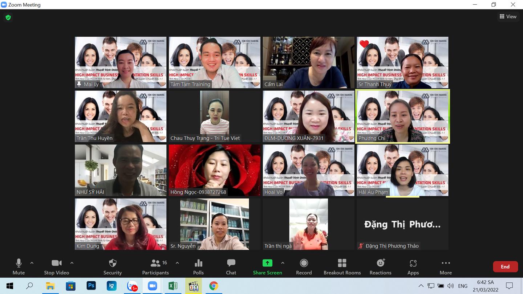This screenshot has width=523, height=294.
Task: Expand video options arrow beside Stop Video
Action: point(72,263)
